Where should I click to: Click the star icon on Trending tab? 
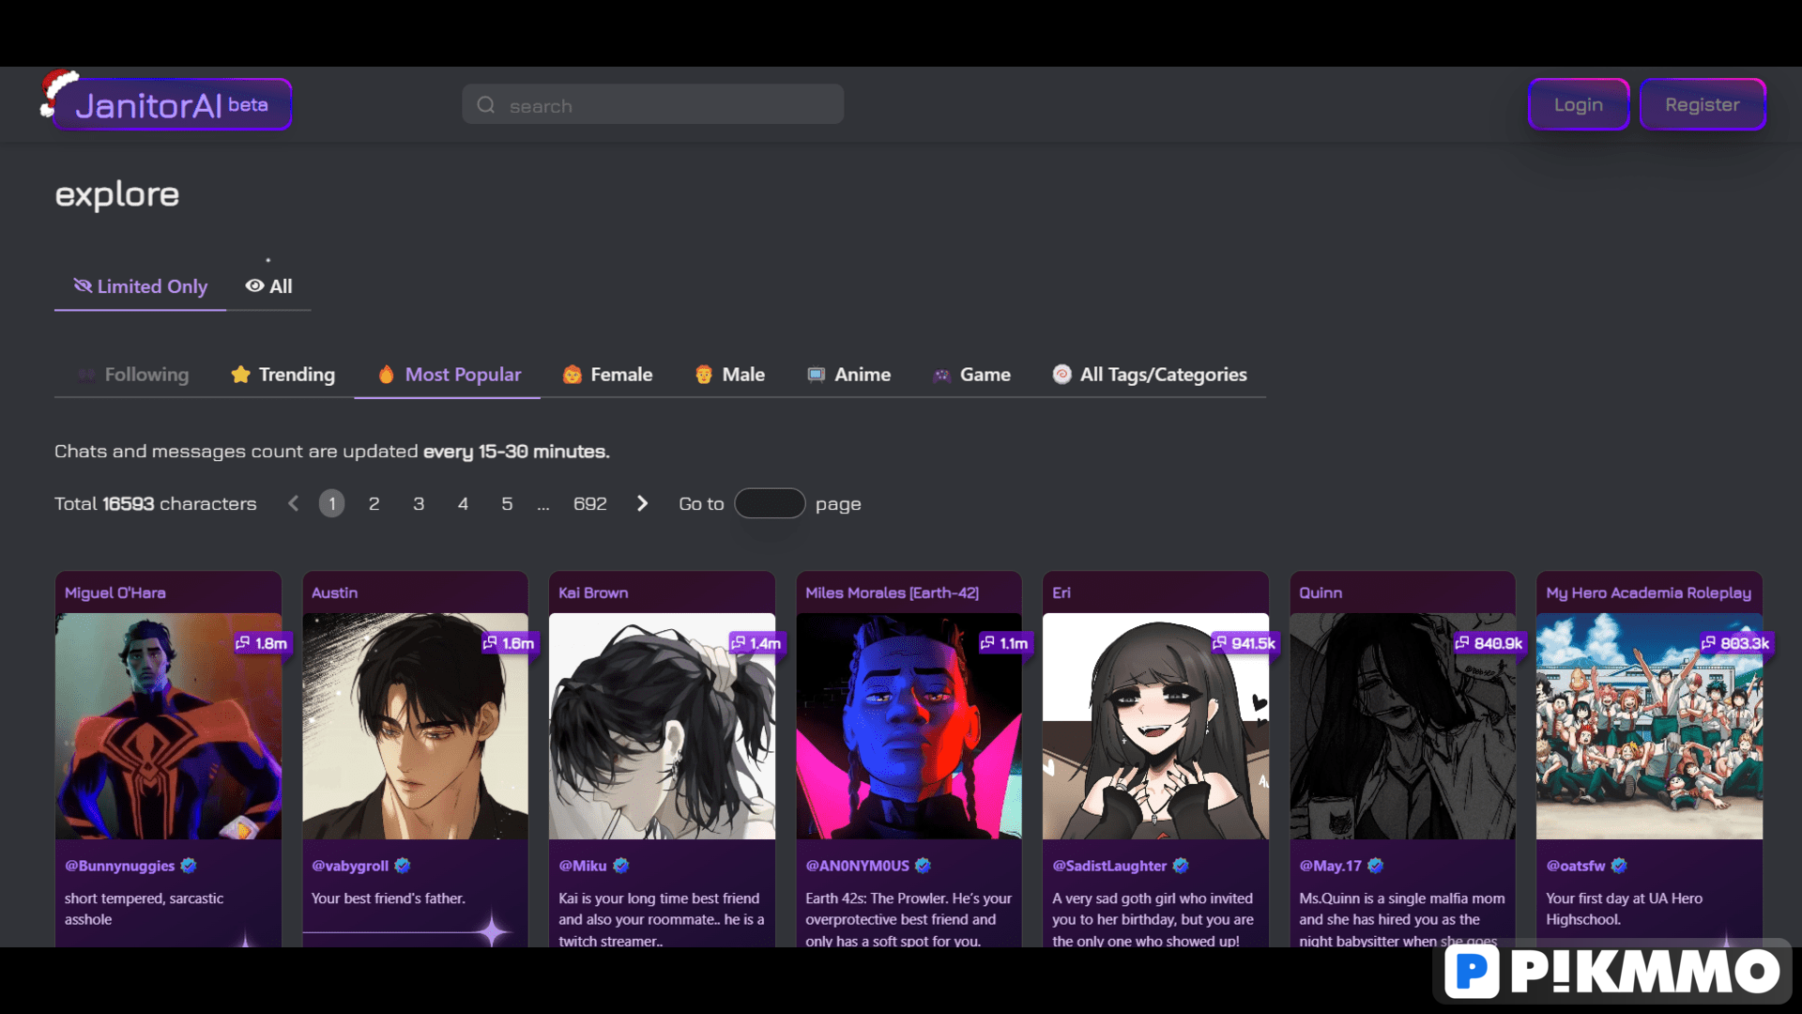(x=241, y=375)
